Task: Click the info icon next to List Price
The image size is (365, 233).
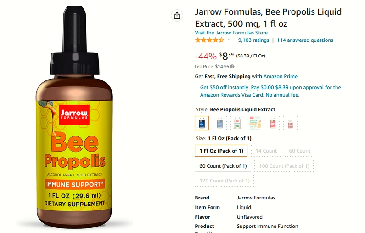Action: (x=232, y=67)
